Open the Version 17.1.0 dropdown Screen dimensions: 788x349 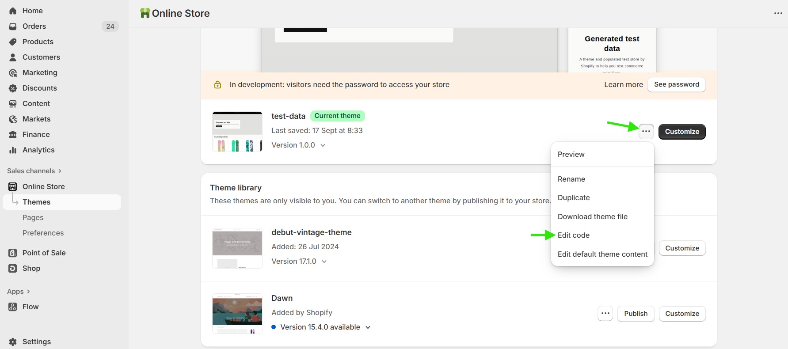point(299,261)
